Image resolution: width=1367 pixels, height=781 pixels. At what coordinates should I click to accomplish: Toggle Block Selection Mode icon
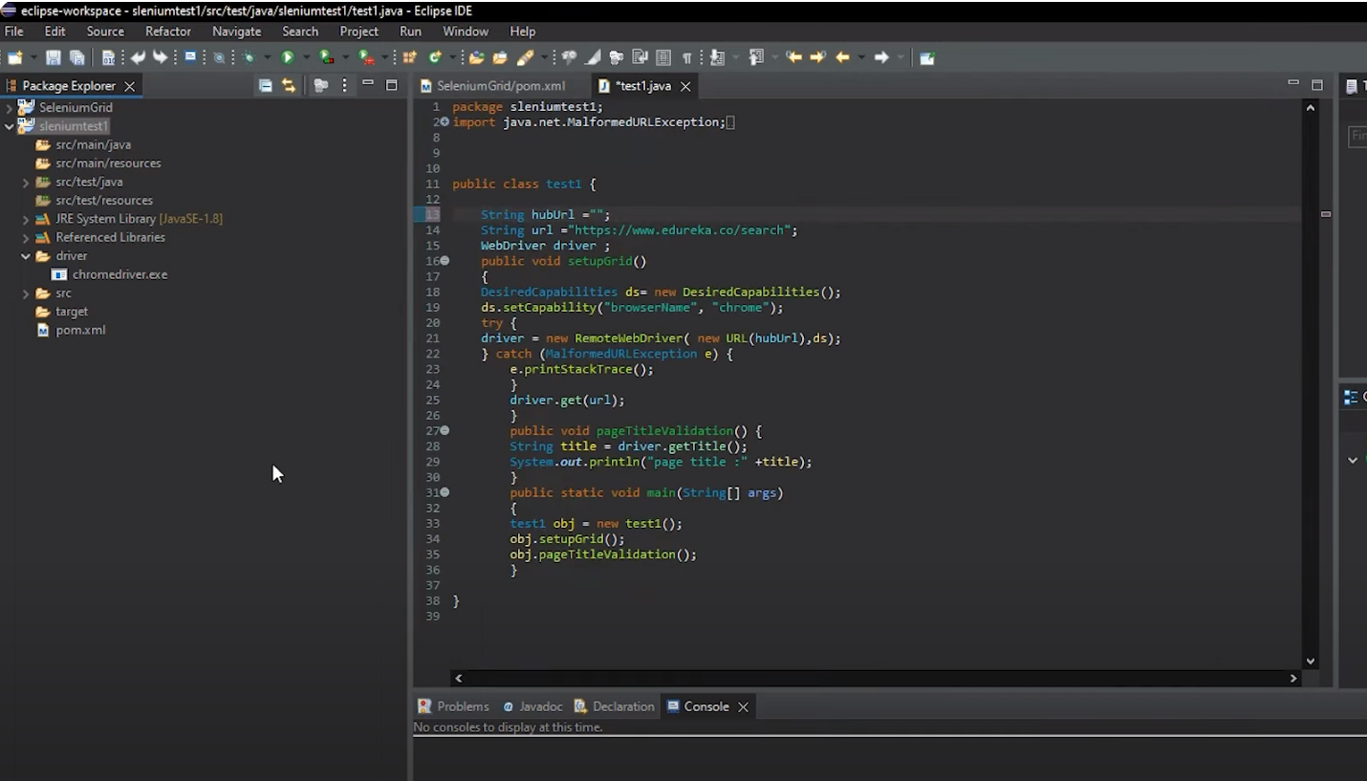click(663, 57)
